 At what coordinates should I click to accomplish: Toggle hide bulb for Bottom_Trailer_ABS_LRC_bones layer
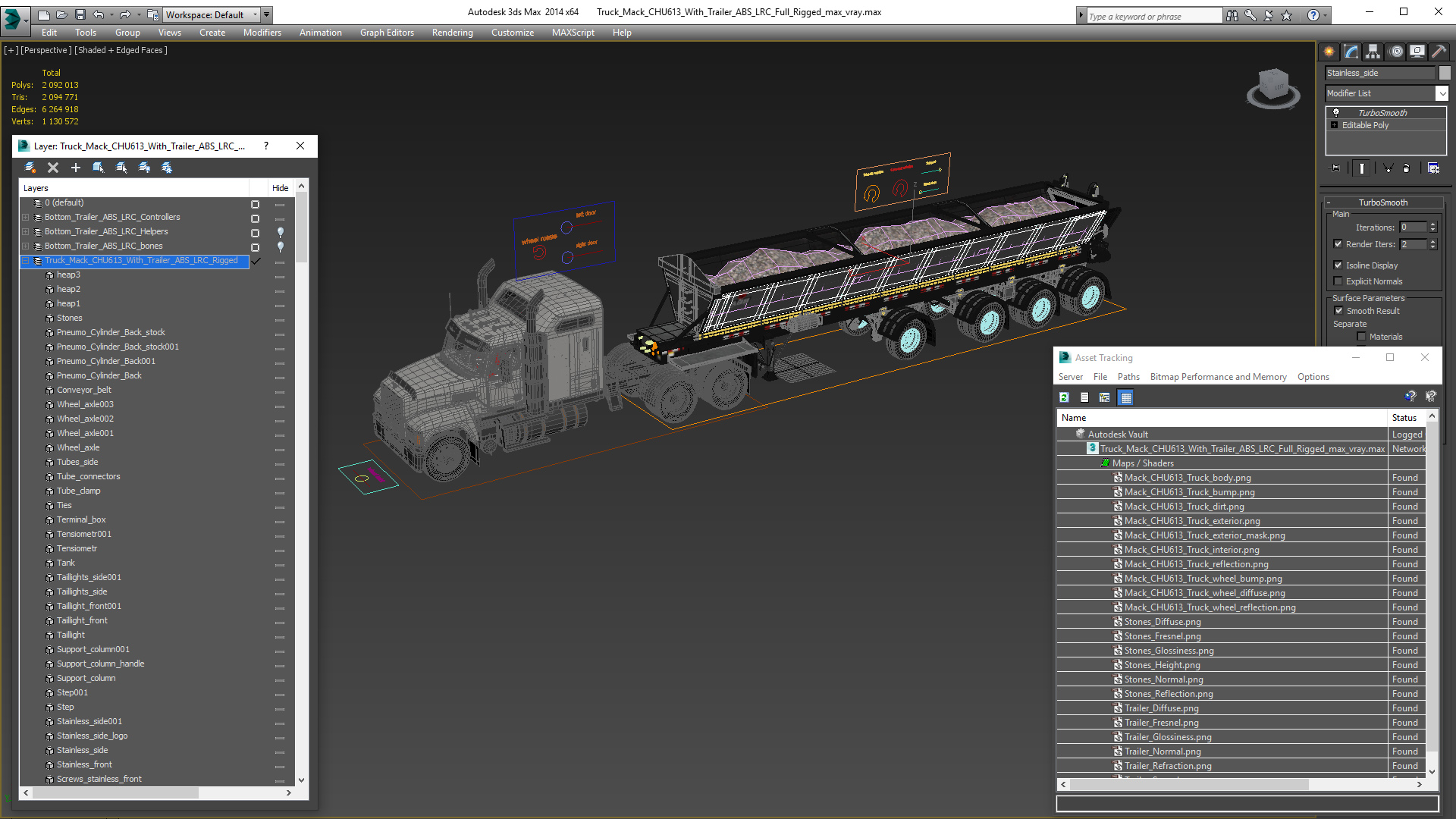click(281, 246)
